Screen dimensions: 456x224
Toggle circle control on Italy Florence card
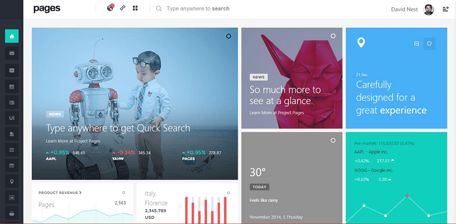click(x=229, y=193)
